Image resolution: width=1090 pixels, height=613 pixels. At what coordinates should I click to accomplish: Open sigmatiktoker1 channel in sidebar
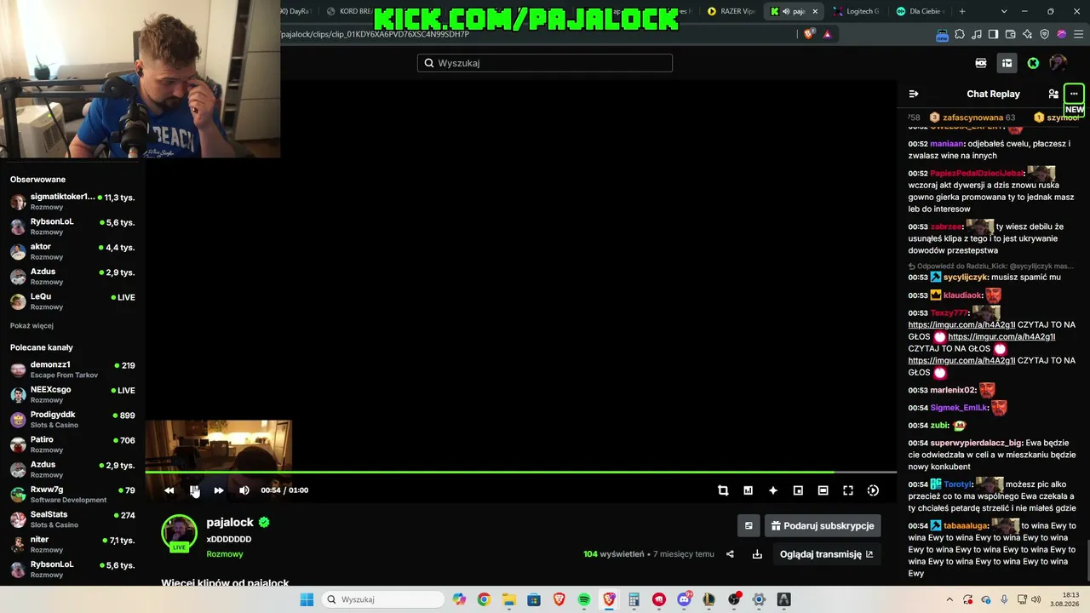(x=72, y=202)
